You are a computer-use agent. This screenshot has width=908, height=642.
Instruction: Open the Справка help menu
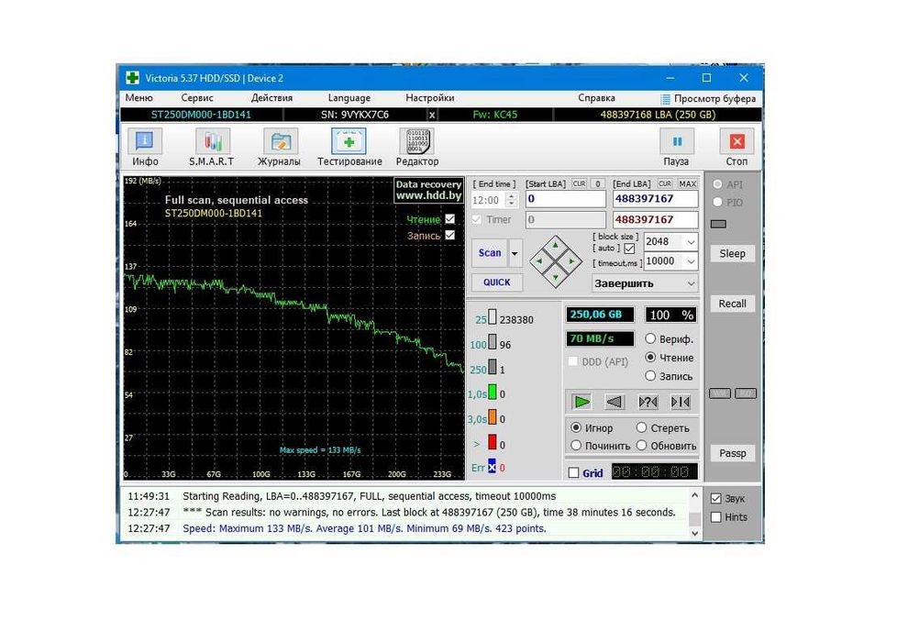[x=596, y=98]
